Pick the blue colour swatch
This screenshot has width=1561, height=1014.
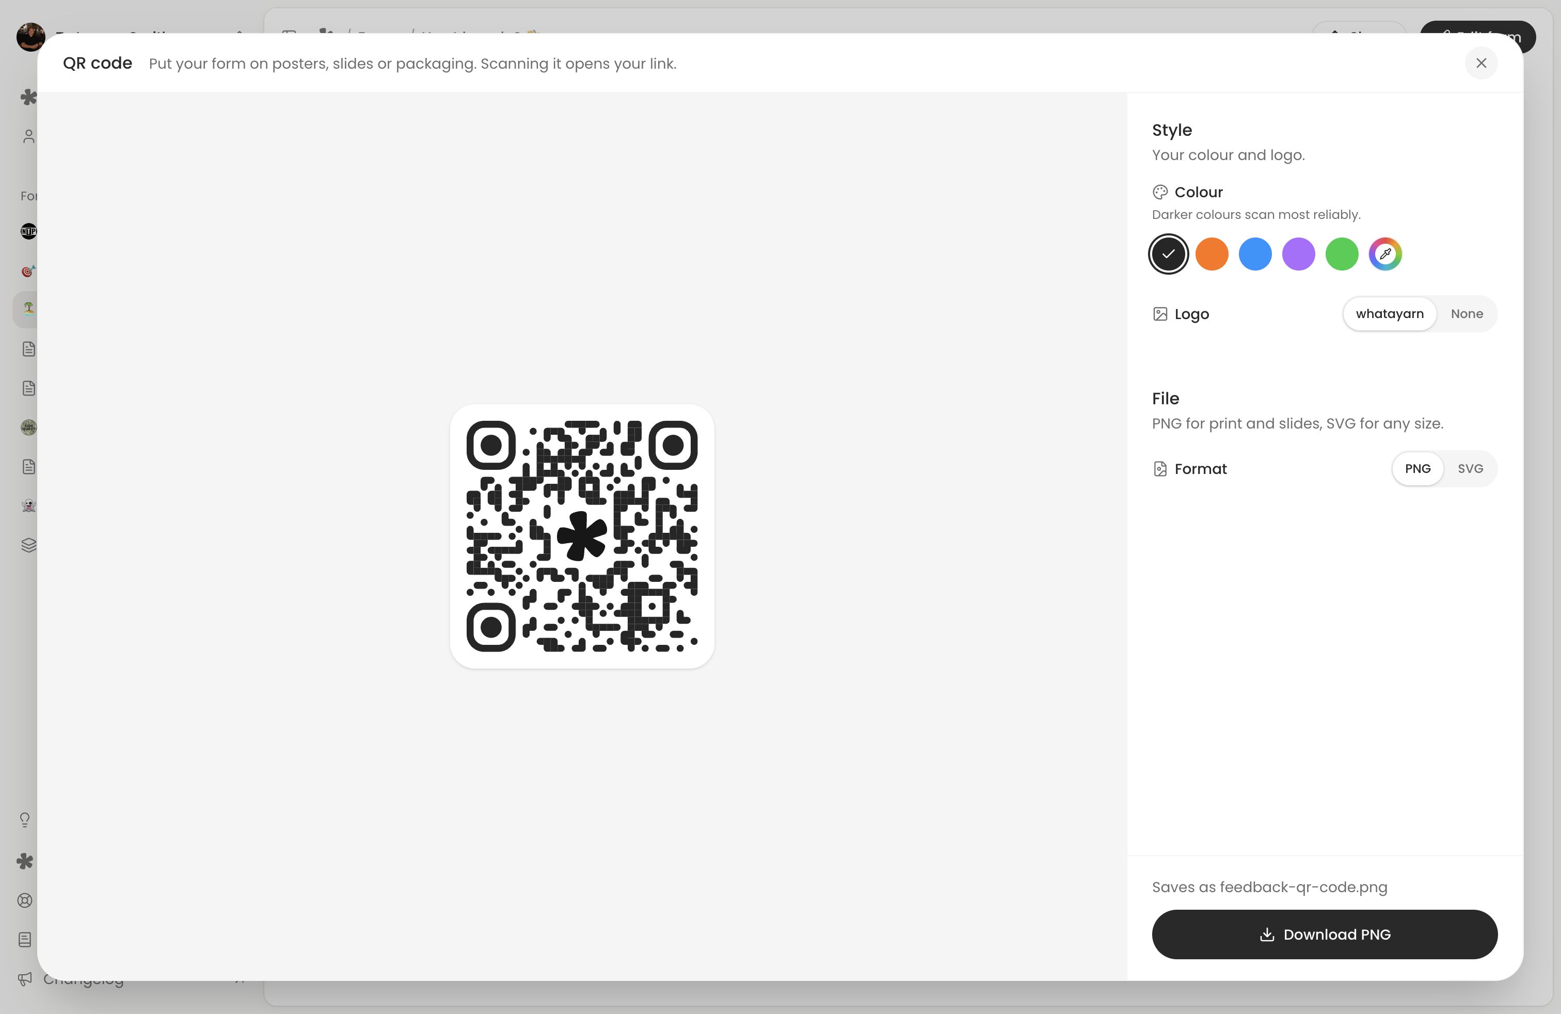coord(1255,254)
